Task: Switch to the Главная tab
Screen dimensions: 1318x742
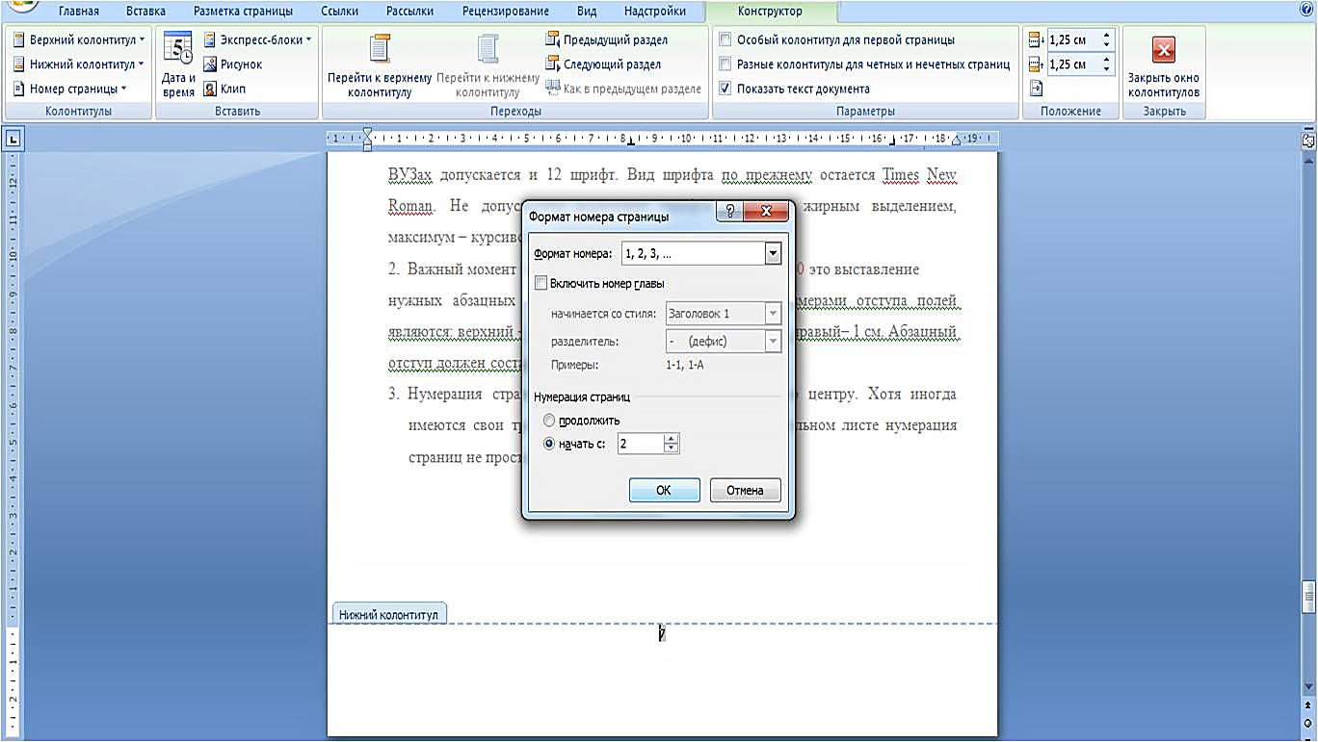Action: 79,12
